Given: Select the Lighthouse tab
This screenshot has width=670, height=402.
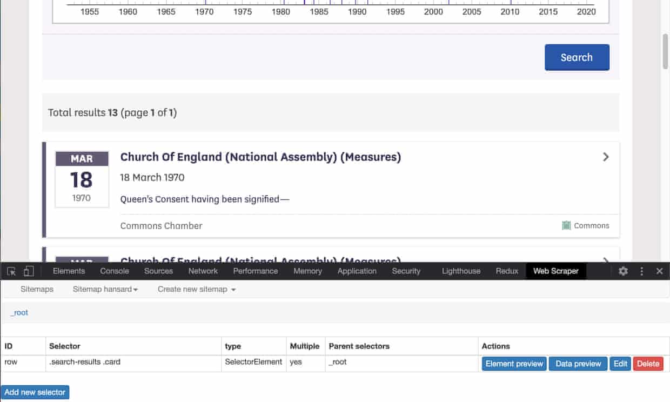Looking at the screenshot, I should click(x=461, y=271).
